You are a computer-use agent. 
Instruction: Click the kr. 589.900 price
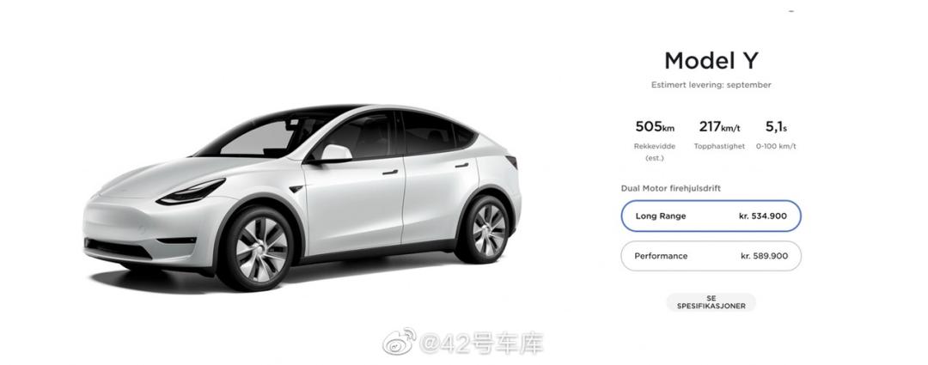coord(764,256)
